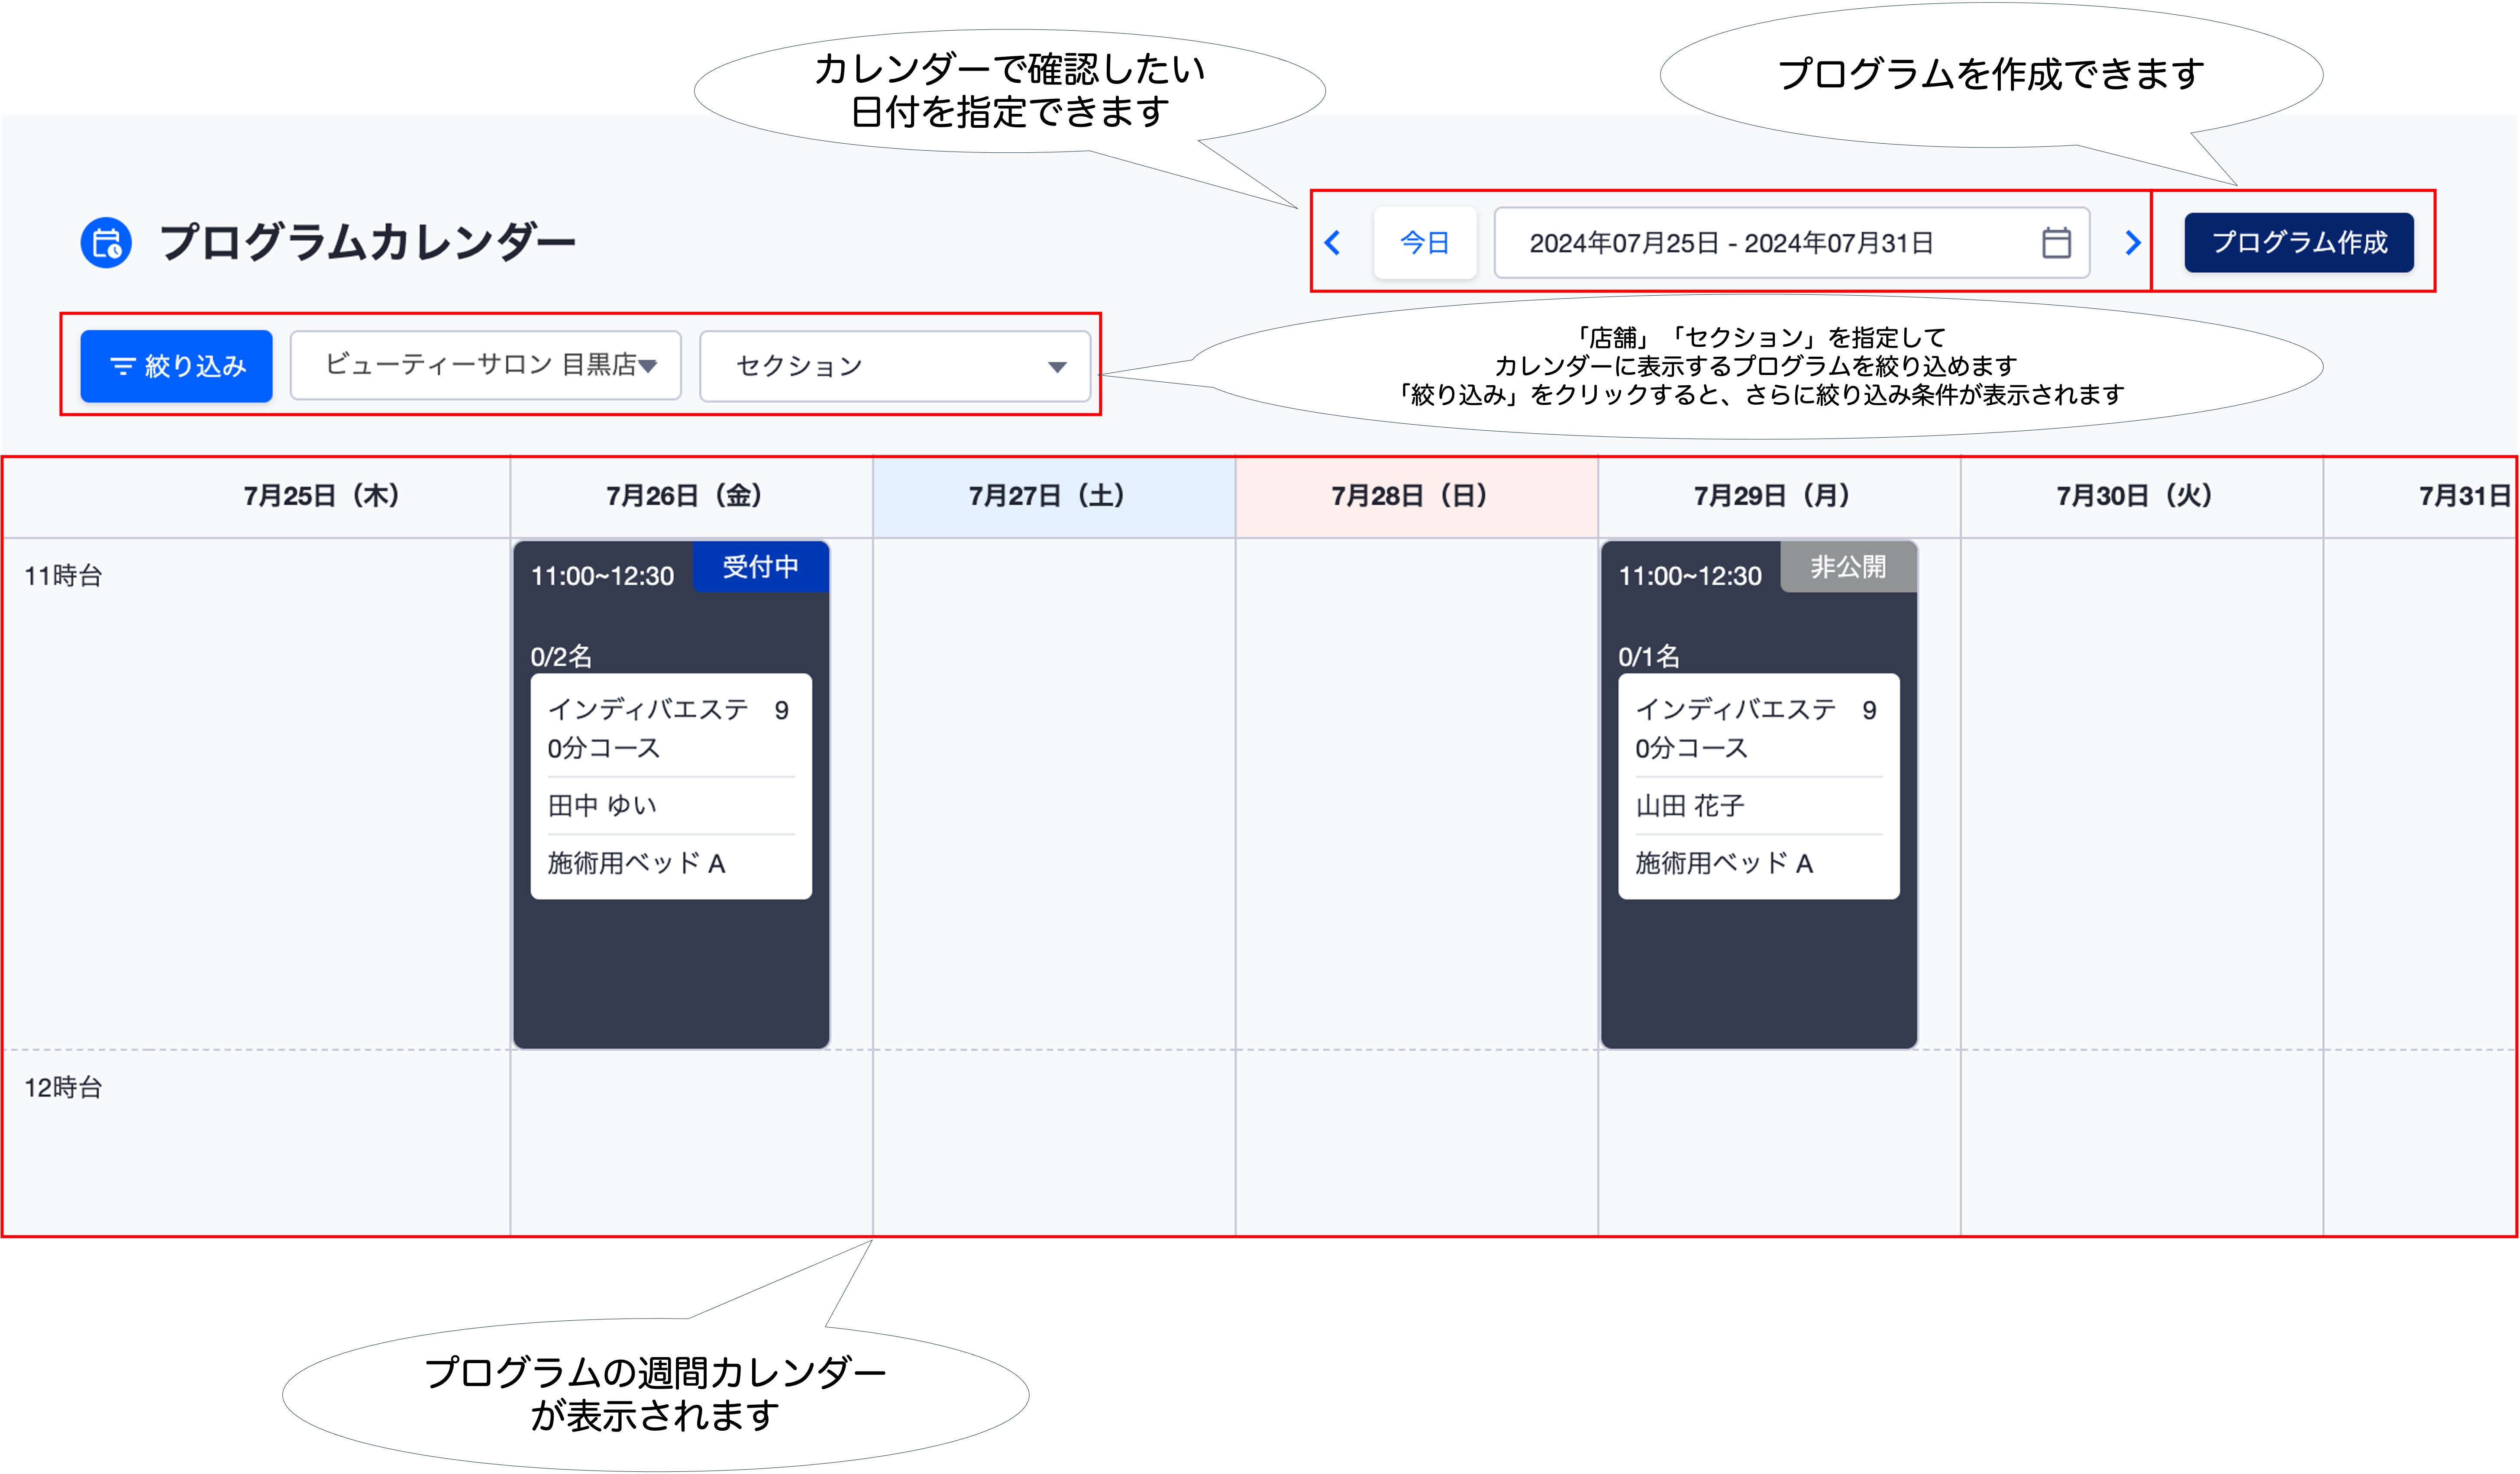Click the 非公開 status badge
This screenshot has height=1474, width=2520.
1848,567
